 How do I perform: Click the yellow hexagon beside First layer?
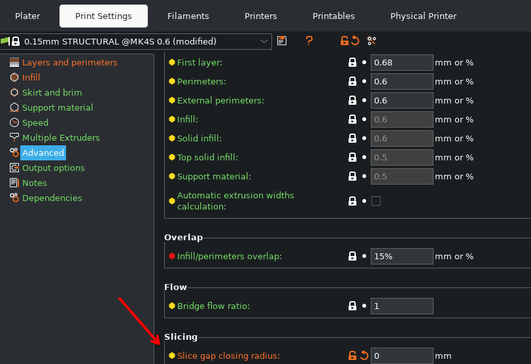pyautogui.click(x=172, y=62)
